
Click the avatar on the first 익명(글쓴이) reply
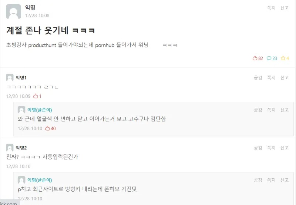coord(21,110)
